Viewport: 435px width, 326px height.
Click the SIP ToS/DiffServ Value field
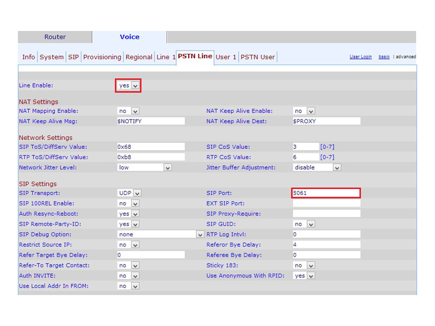pos(151,147)
